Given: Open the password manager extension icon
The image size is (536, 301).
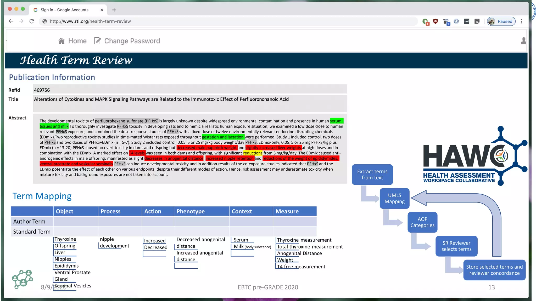Looking at the screenshot, I should [x=466, y=21].
